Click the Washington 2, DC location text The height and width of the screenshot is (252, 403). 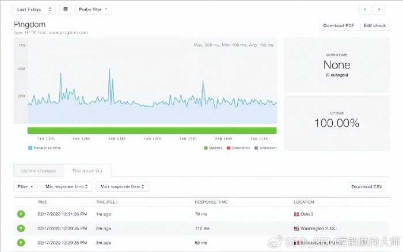coord(319,228)
